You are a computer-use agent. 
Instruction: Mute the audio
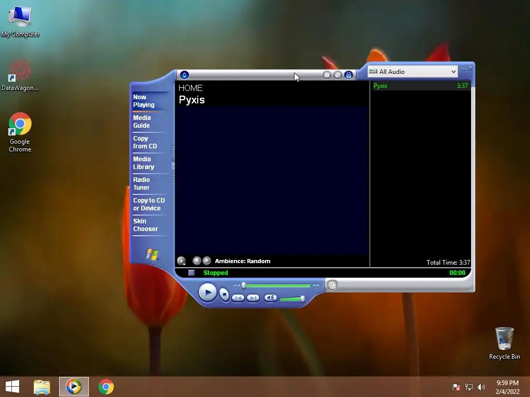(270, 298)
